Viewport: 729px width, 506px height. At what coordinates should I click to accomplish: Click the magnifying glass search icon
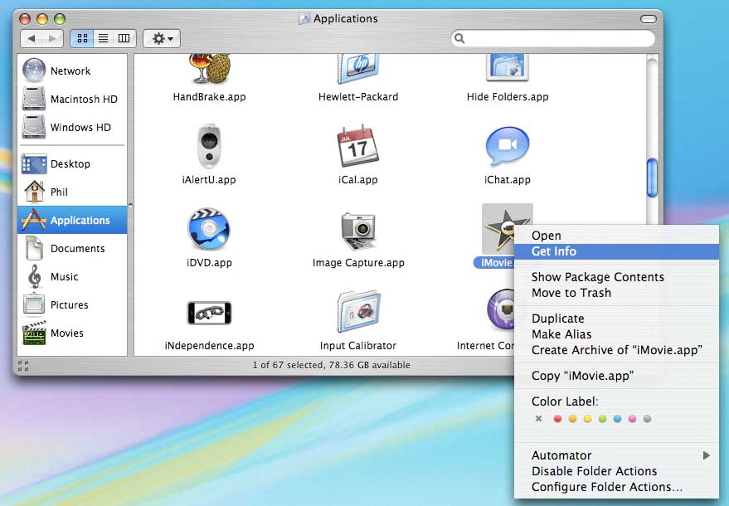click(459, 38)
